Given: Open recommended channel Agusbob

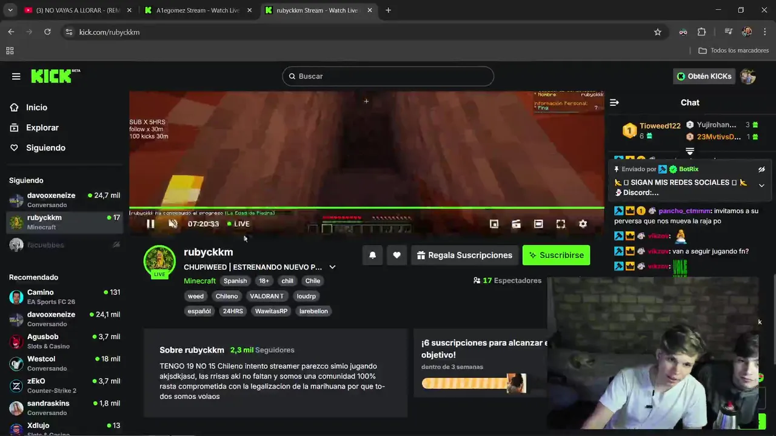Looking at the screenshot, I should (x=64, y=341).
